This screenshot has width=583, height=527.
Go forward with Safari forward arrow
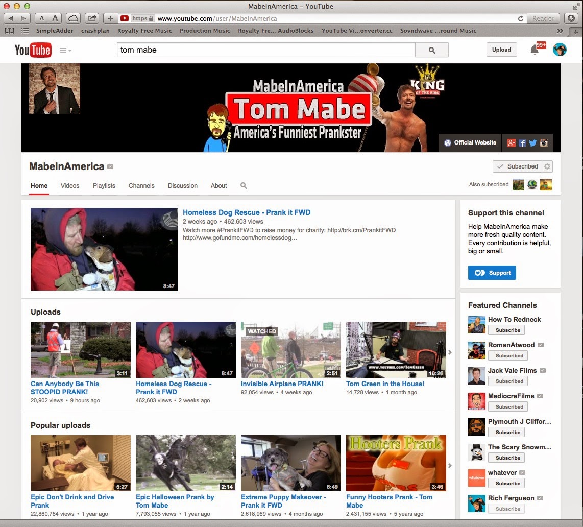[x=24, y=18]
